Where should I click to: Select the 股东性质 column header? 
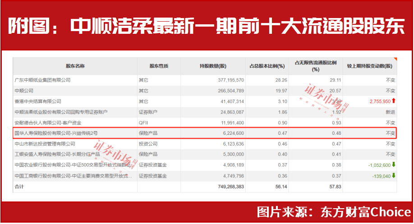click(x=159, y=66)
